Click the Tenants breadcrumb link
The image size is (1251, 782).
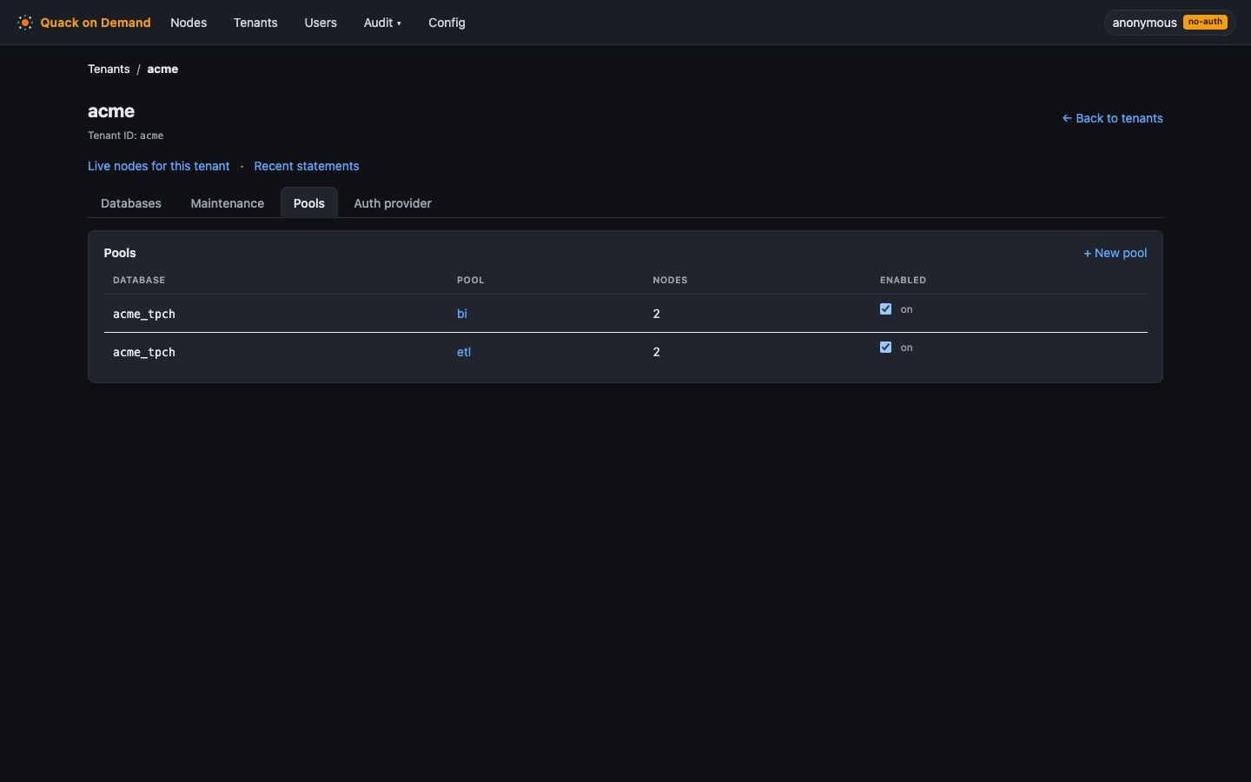point(109,69)
